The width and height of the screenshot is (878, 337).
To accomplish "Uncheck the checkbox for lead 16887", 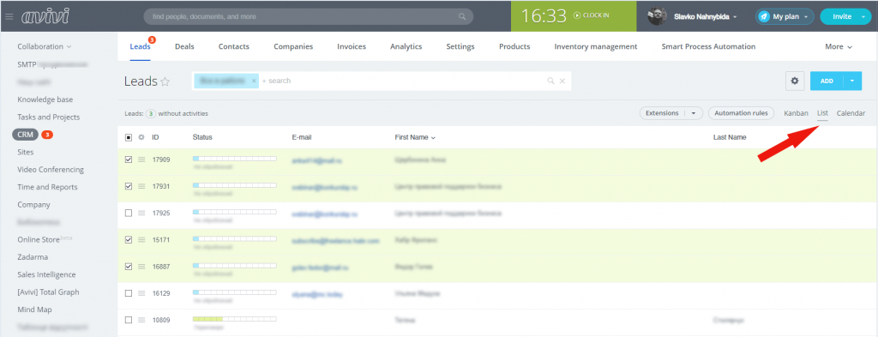I will click(x=129, y=267).
